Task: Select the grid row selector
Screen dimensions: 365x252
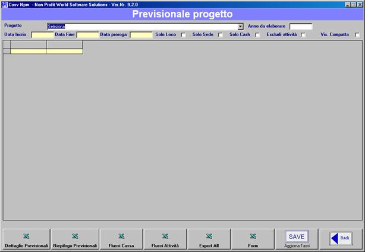Action: [x=7, y=52]
